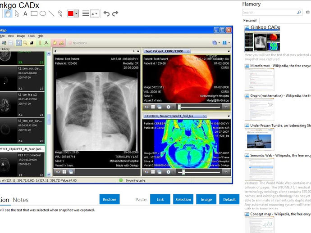Toggle the link icon in CORO view
The height and width of the screenshot is (233, 311).
pos(226,107)
